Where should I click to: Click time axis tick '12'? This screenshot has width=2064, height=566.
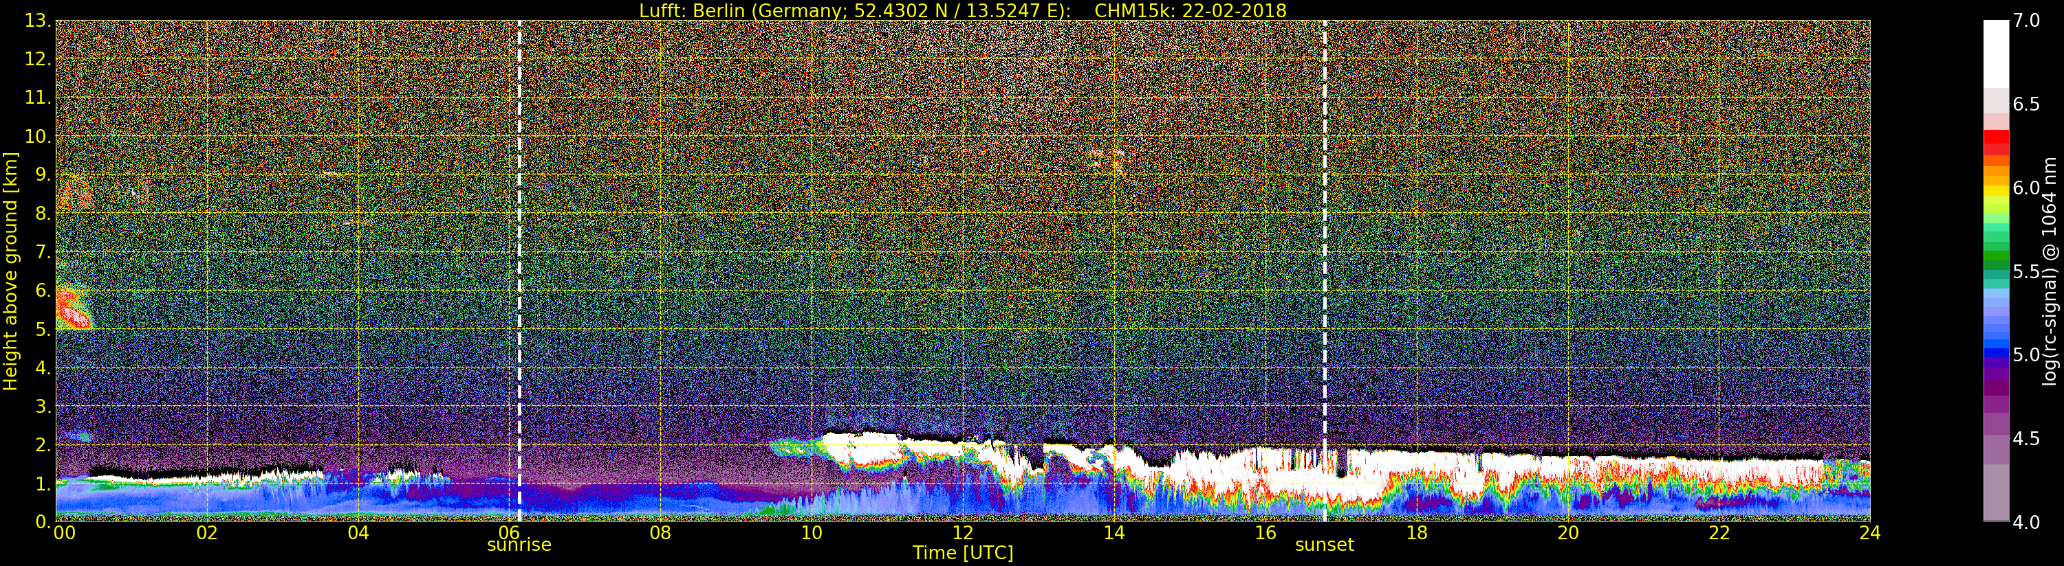pyautogui.click(x=962, y=532)
